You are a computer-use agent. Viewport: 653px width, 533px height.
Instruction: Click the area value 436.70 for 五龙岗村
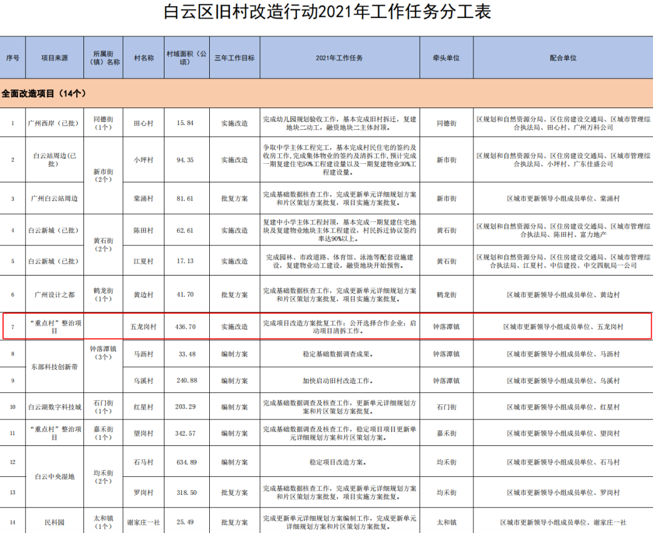pos(187,327)
